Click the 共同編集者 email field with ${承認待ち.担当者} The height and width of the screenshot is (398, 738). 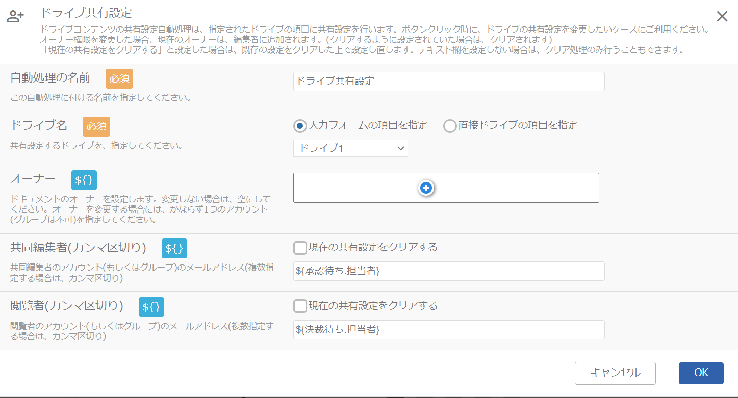(x=449, y=271)
